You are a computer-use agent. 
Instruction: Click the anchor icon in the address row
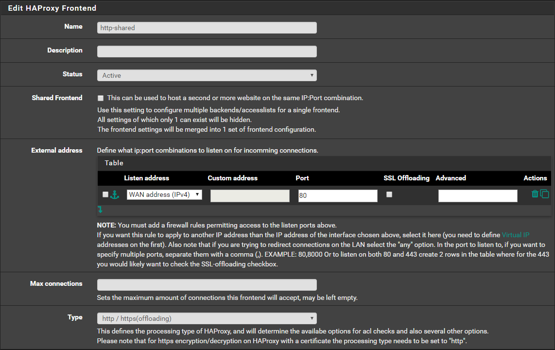pos(115,195)
